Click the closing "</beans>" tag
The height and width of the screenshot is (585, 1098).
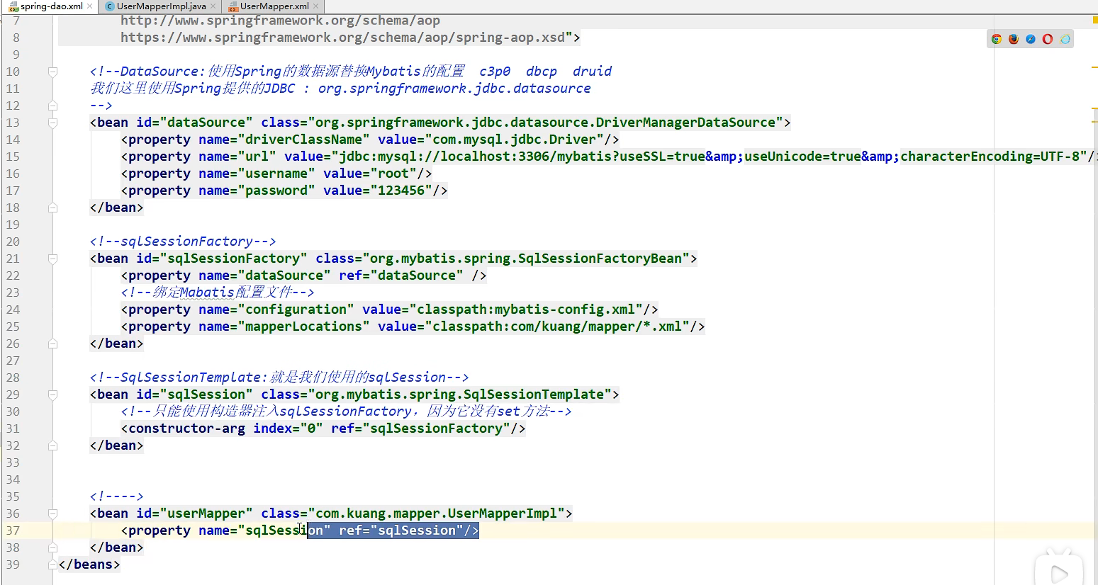(89, 564)
